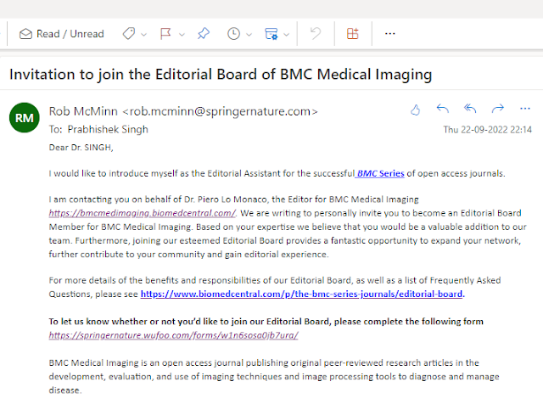
Task: Click recipient Prabhishek Singh
Action: (108, 129)
